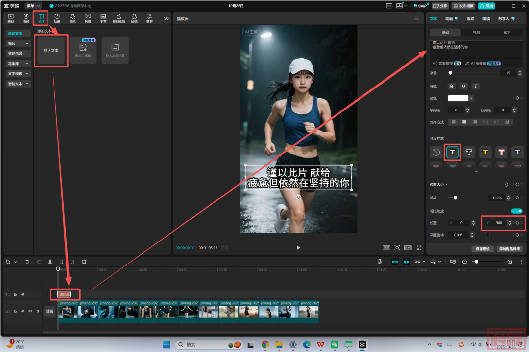Viewport: 529px width, 352px height.
Task: Click the undo arrow in timeline toolbar
Action: coord(27,262)
